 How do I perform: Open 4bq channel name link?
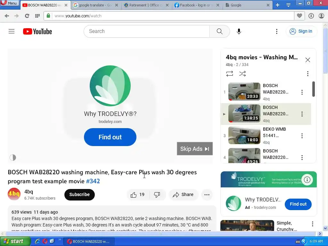(29, 192)
